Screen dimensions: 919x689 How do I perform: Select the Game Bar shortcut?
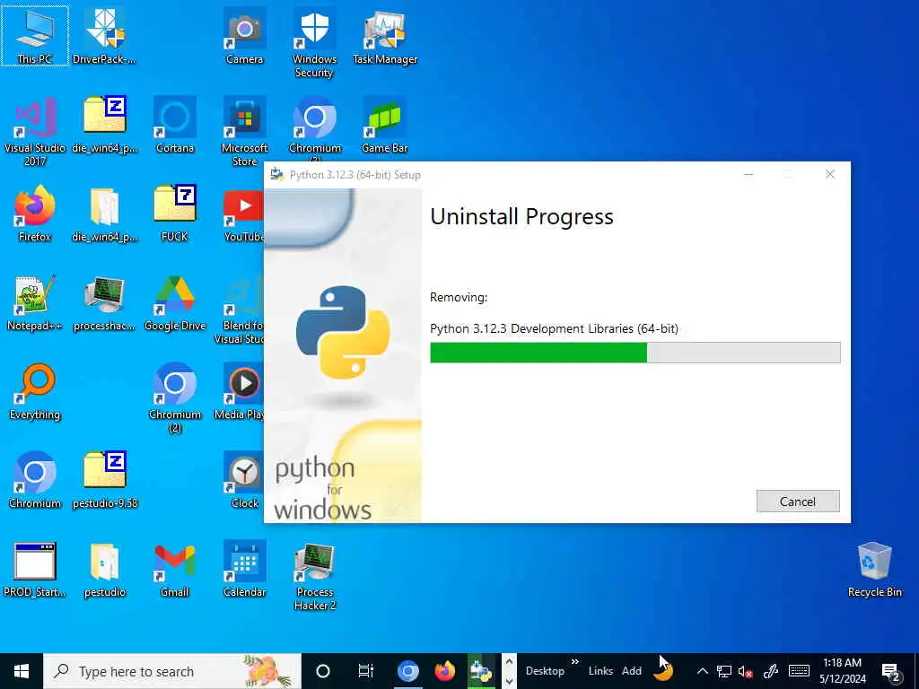(384, 125)
